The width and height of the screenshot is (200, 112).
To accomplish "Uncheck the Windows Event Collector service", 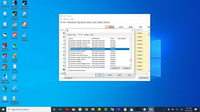I will (69, 51).
